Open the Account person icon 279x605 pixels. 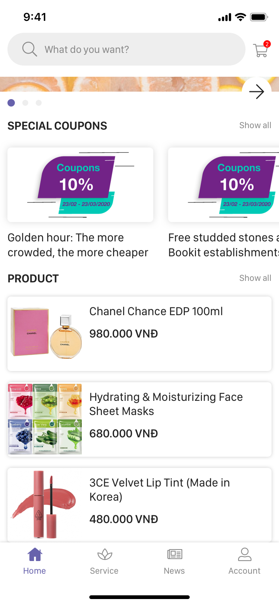pos(244,554)
